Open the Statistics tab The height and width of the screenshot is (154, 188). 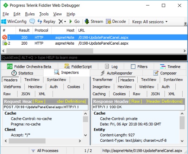pos(22,73)
